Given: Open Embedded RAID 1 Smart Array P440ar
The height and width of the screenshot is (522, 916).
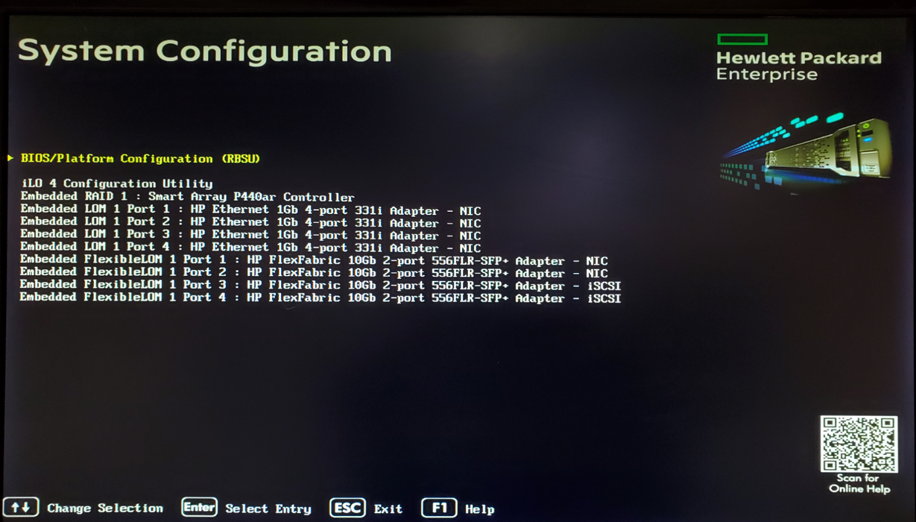Looking at the screenshot, I should (187, 197).
